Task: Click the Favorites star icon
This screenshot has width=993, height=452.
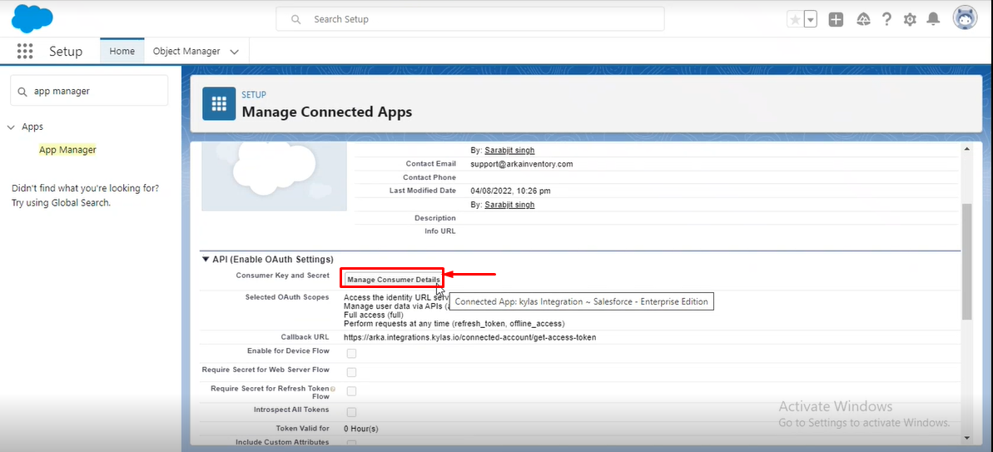Action: [794, 20]
